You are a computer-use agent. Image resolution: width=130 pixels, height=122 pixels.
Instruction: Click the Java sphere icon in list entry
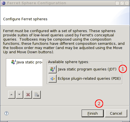tap(14, 62)
